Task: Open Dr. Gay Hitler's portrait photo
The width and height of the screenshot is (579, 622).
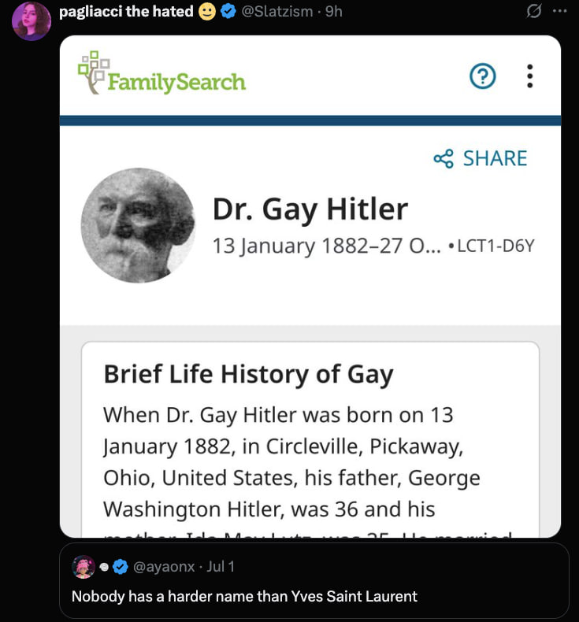Action: (x=138, y=225)
